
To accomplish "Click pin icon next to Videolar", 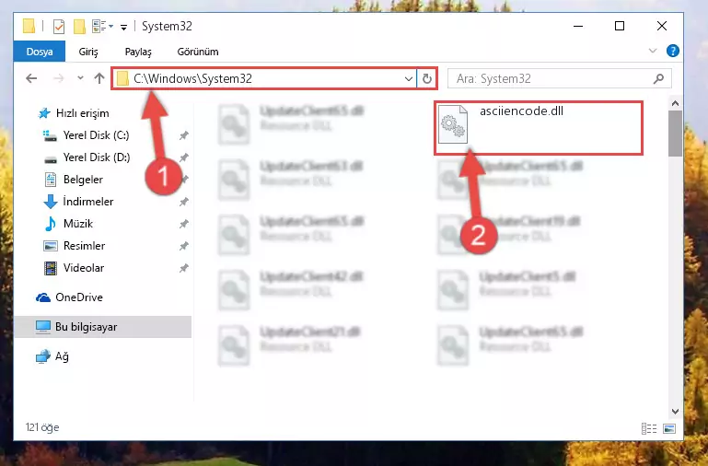I will [x=183, y=268].
